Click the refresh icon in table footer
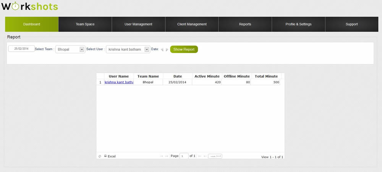Image resolution: width=382 pixels, height=172 pixels. tap(100, 156)
